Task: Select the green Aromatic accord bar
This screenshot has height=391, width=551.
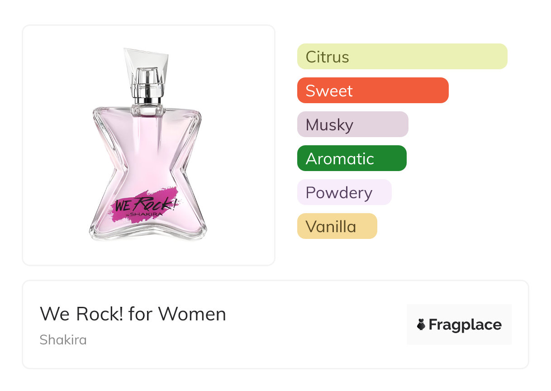Action: click(352, 158)
